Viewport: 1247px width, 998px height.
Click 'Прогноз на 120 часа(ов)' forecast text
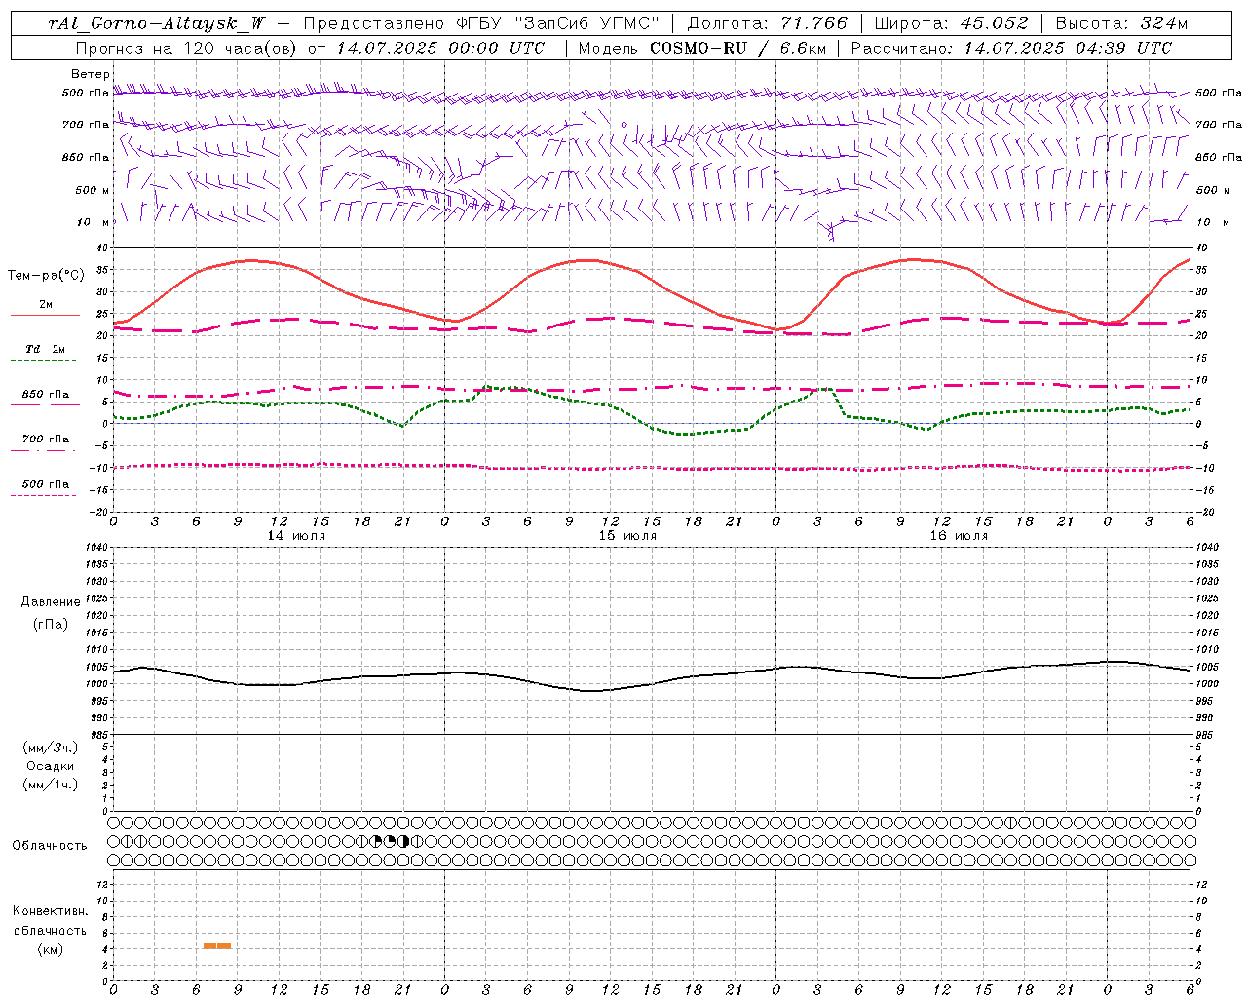click(188, 48)
